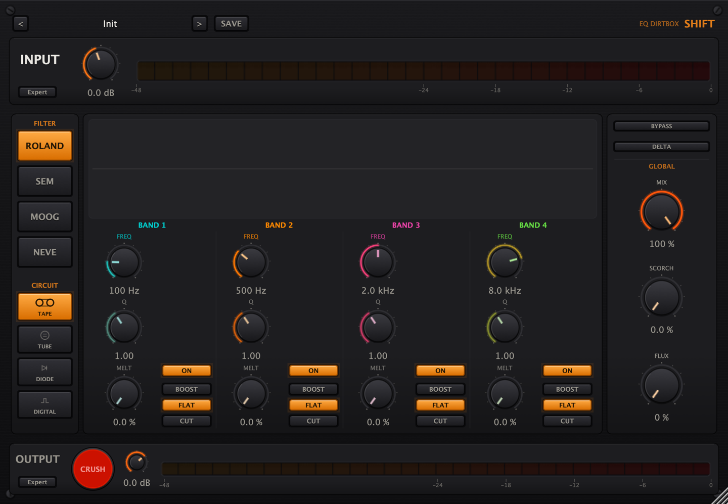Click Band 4 FREQ knob

(x=505, y=262)
